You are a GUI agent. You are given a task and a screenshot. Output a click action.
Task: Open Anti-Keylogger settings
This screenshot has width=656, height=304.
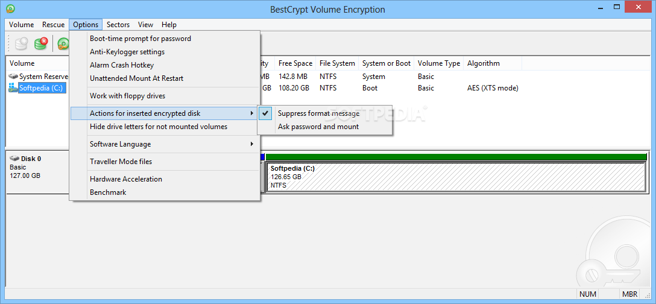(165, 52)
